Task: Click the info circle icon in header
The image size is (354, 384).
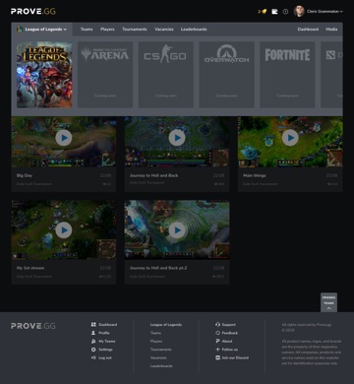Action: [285, 12]
